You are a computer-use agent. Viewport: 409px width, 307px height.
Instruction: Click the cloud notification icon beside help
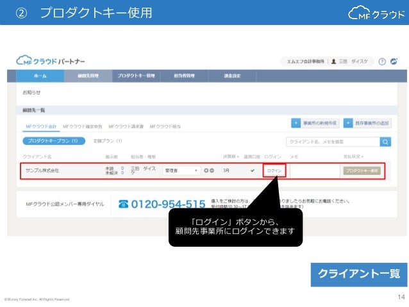click(394, 62)
